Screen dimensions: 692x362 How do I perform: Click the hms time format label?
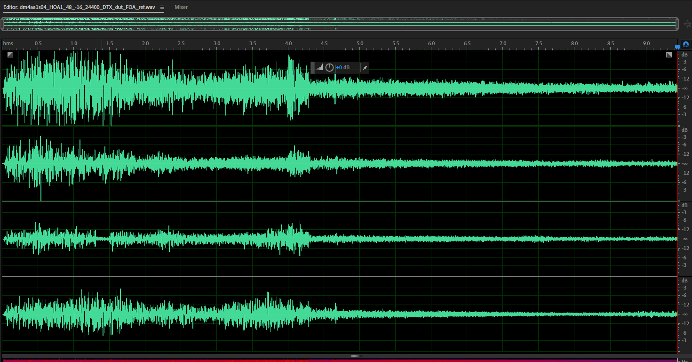(x=8, y=44)
